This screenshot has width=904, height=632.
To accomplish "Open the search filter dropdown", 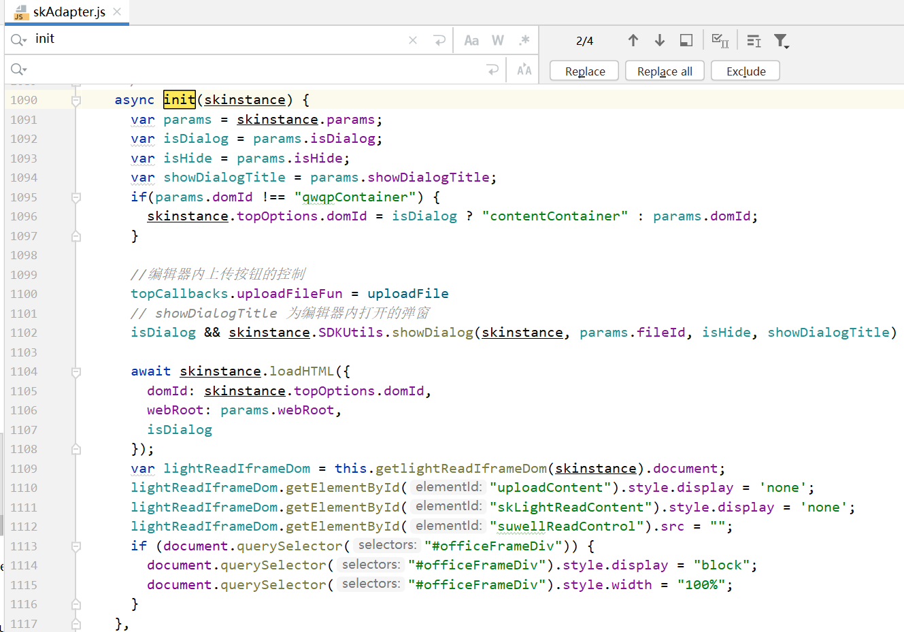I will [x=782, y=41].
